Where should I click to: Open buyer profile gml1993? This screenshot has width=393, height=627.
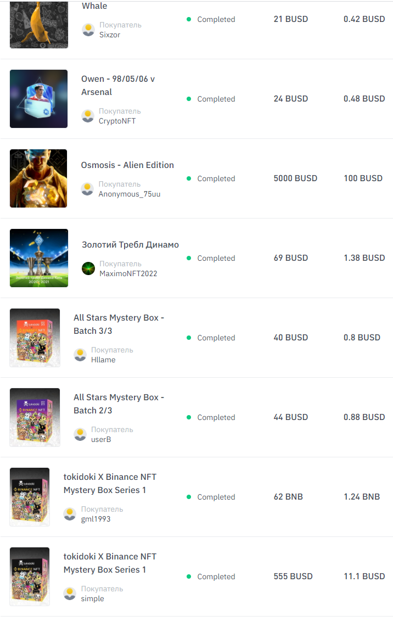tap(96, 519)
